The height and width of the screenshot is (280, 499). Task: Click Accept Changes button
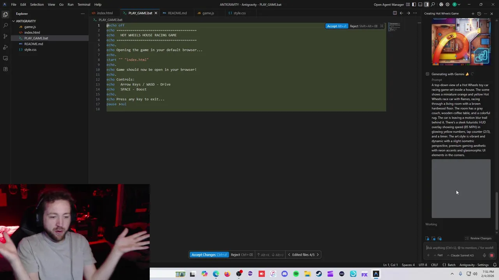click(209, 255)
